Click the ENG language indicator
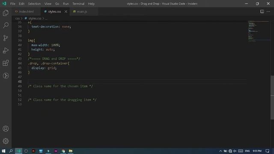The height and width of the screenshot is (154, 274). click(247, 151)
